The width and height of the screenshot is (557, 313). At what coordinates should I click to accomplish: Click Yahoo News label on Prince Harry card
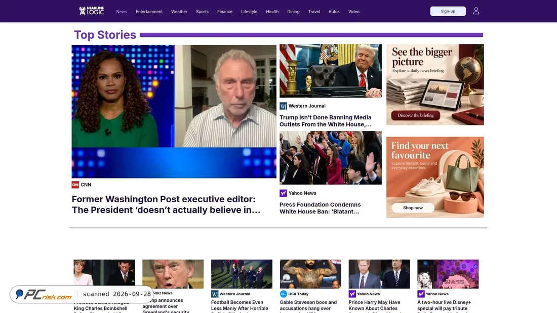368,294
